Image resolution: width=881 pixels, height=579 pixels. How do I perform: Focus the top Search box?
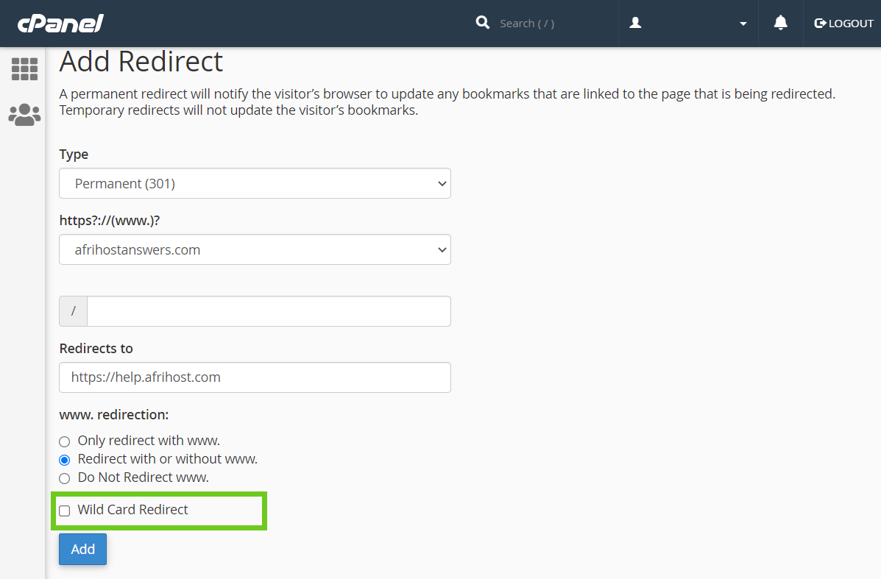(552, 24)
